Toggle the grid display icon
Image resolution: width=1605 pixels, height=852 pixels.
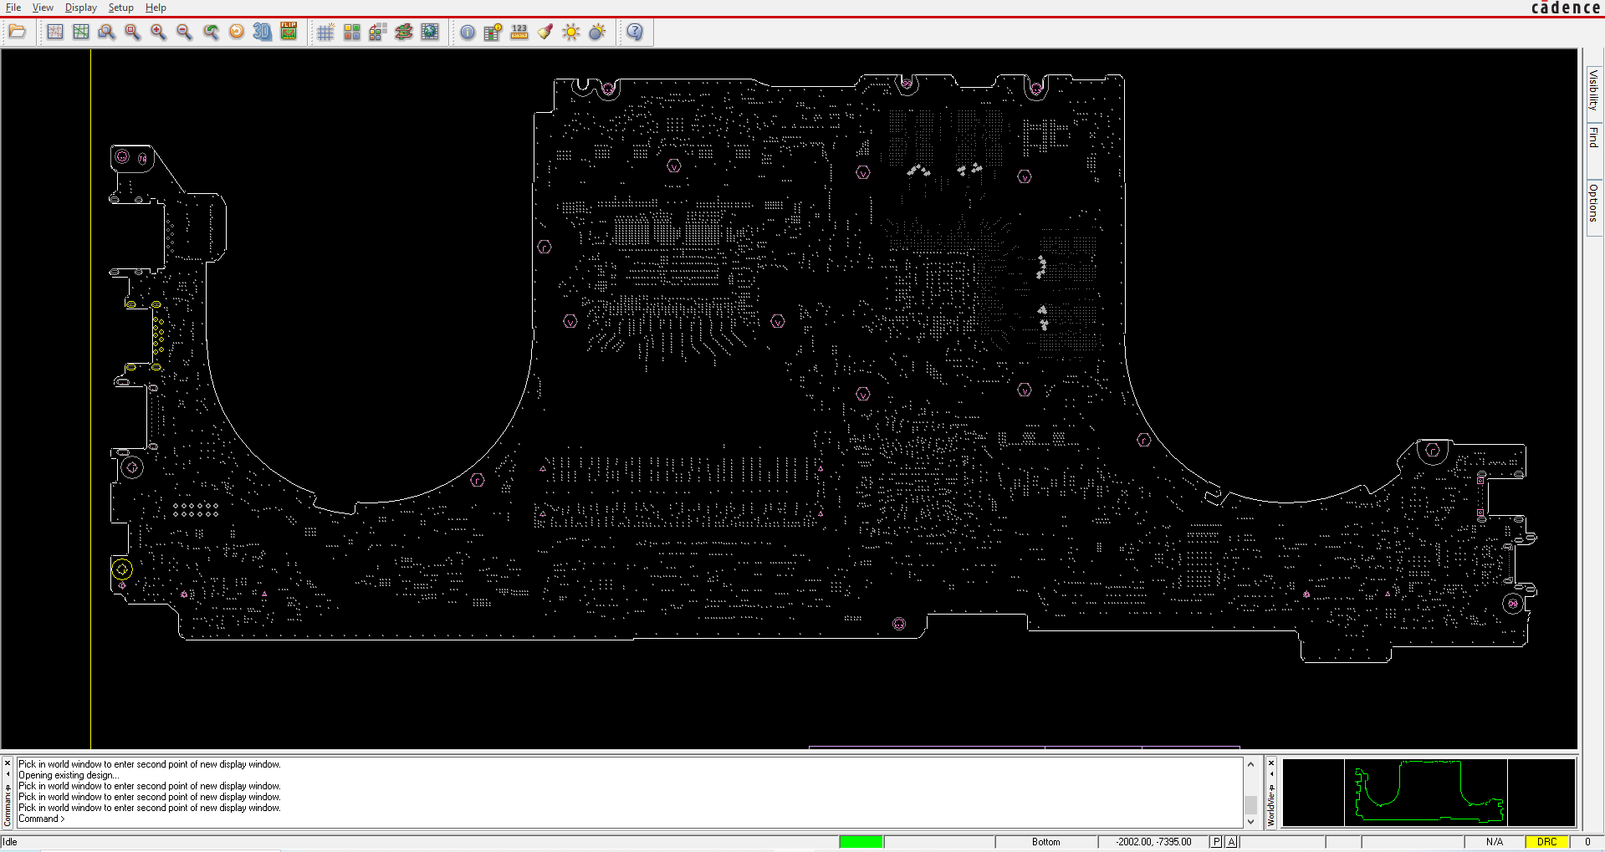point(326,32)
